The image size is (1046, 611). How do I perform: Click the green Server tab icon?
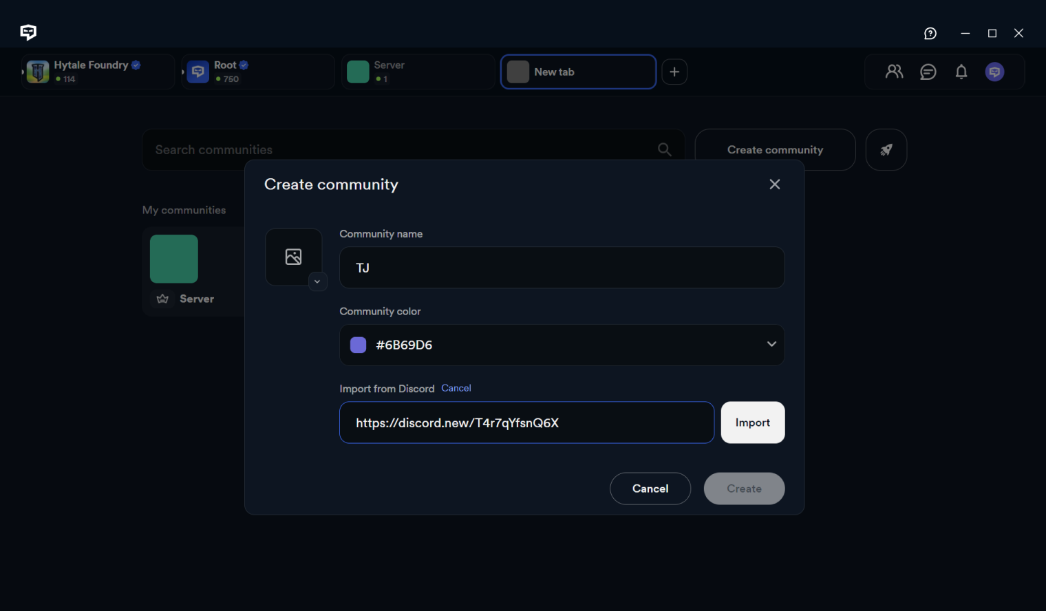point(358,72)
